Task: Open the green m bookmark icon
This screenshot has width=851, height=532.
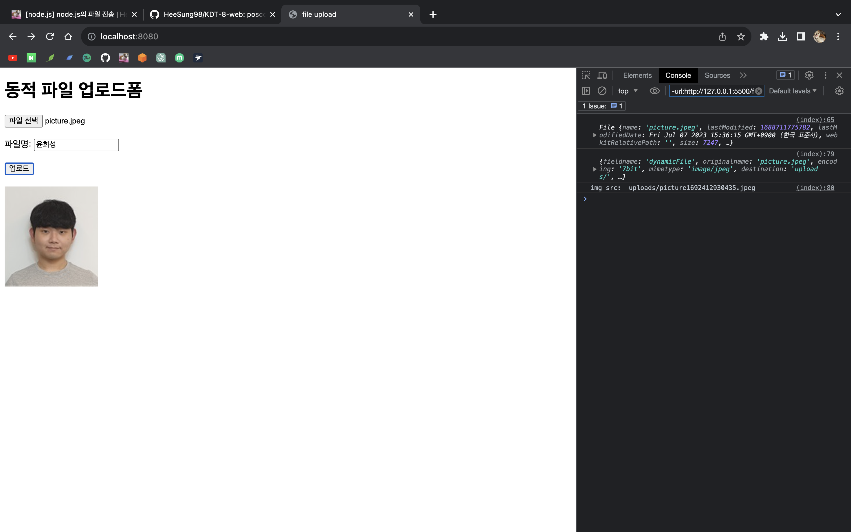Action: click(x=180, y=58)
